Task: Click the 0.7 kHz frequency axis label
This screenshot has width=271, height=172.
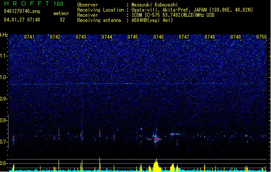Action: click(x=4, y=142)
